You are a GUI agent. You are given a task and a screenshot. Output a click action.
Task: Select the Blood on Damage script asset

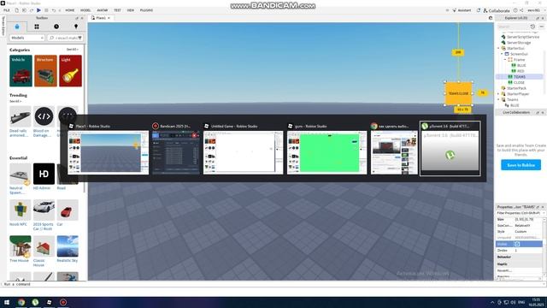(x=44, y=121)
